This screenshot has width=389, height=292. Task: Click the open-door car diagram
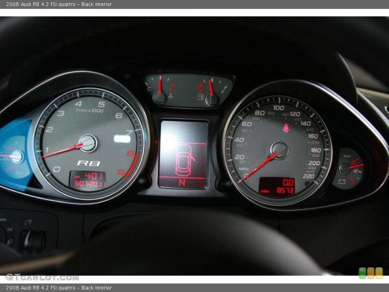(x=185, y=160)
